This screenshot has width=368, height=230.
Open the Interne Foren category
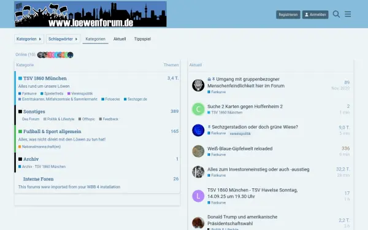38,179
